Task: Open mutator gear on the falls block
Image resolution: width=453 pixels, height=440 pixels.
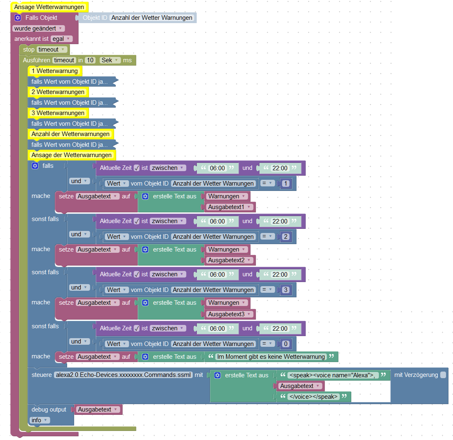Action: (x=35, y=166)
